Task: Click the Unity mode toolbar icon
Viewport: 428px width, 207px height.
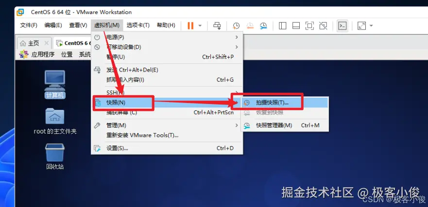Action: click(x=323, y=26)
